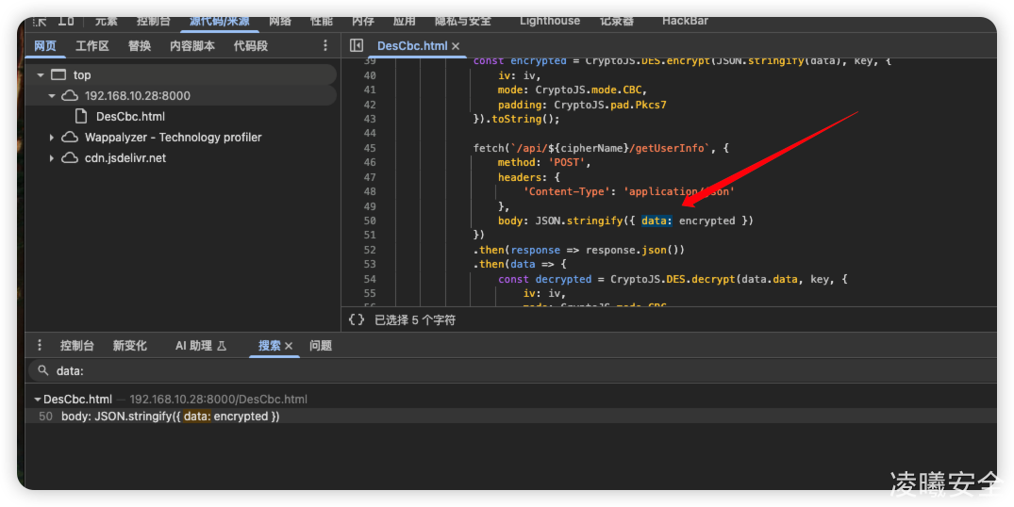
Task: Switch to the 工作区 navigator tab
Action: tap(92, 45)
